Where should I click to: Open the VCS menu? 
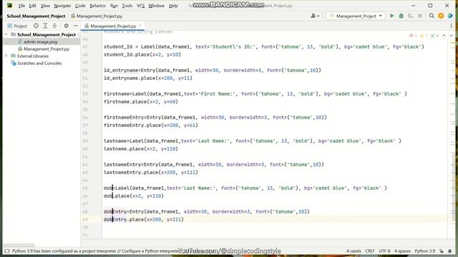(x=140, y=6)
